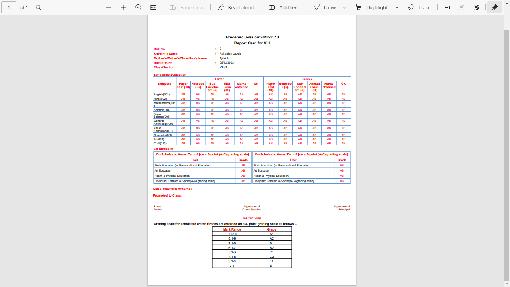Activate the Draw pen tool

(x=324, y=7)
